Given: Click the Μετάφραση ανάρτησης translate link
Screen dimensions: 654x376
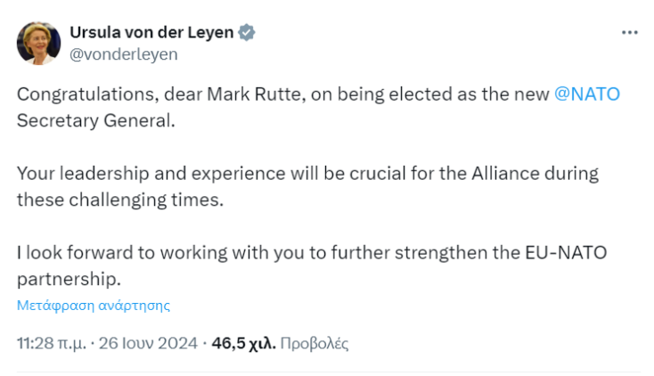Looking at the screenshot, I should (x=94, y=305).
